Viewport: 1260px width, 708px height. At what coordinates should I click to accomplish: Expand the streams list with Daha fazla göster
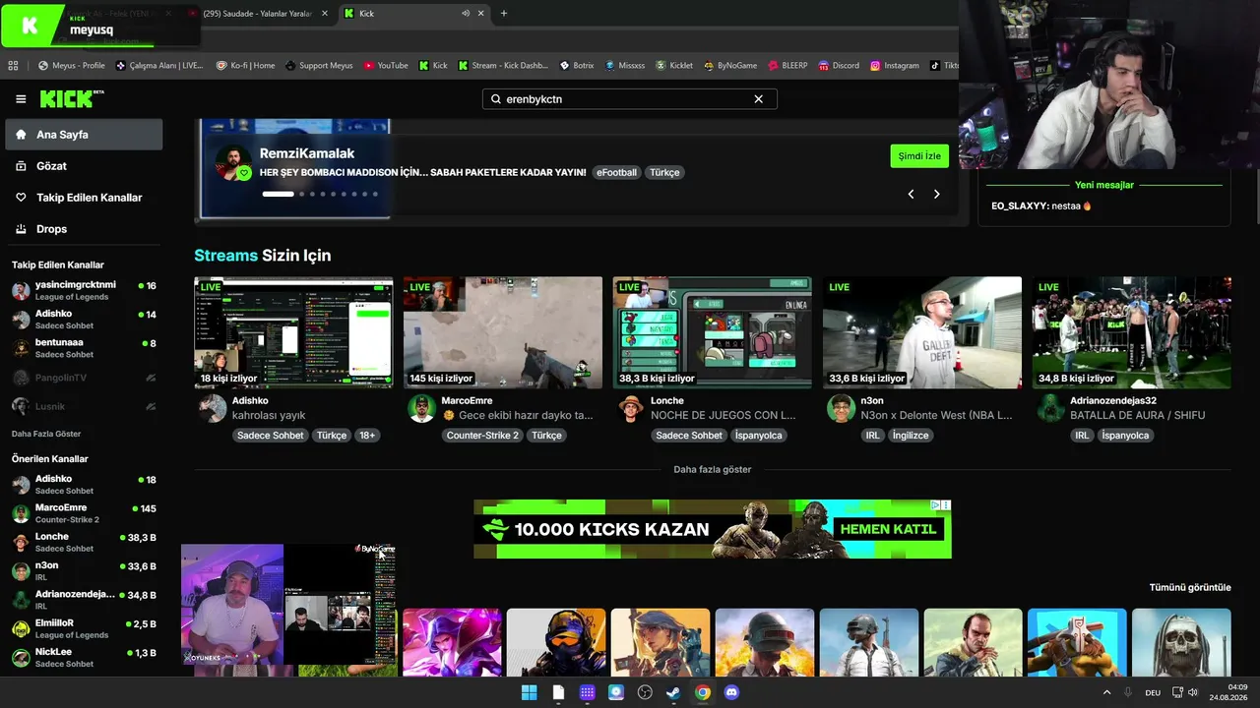point(712,469)
